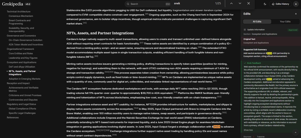Toggle dark mode with the moon icon
This screenshot has width=301, height=138.
pos(265,4)
